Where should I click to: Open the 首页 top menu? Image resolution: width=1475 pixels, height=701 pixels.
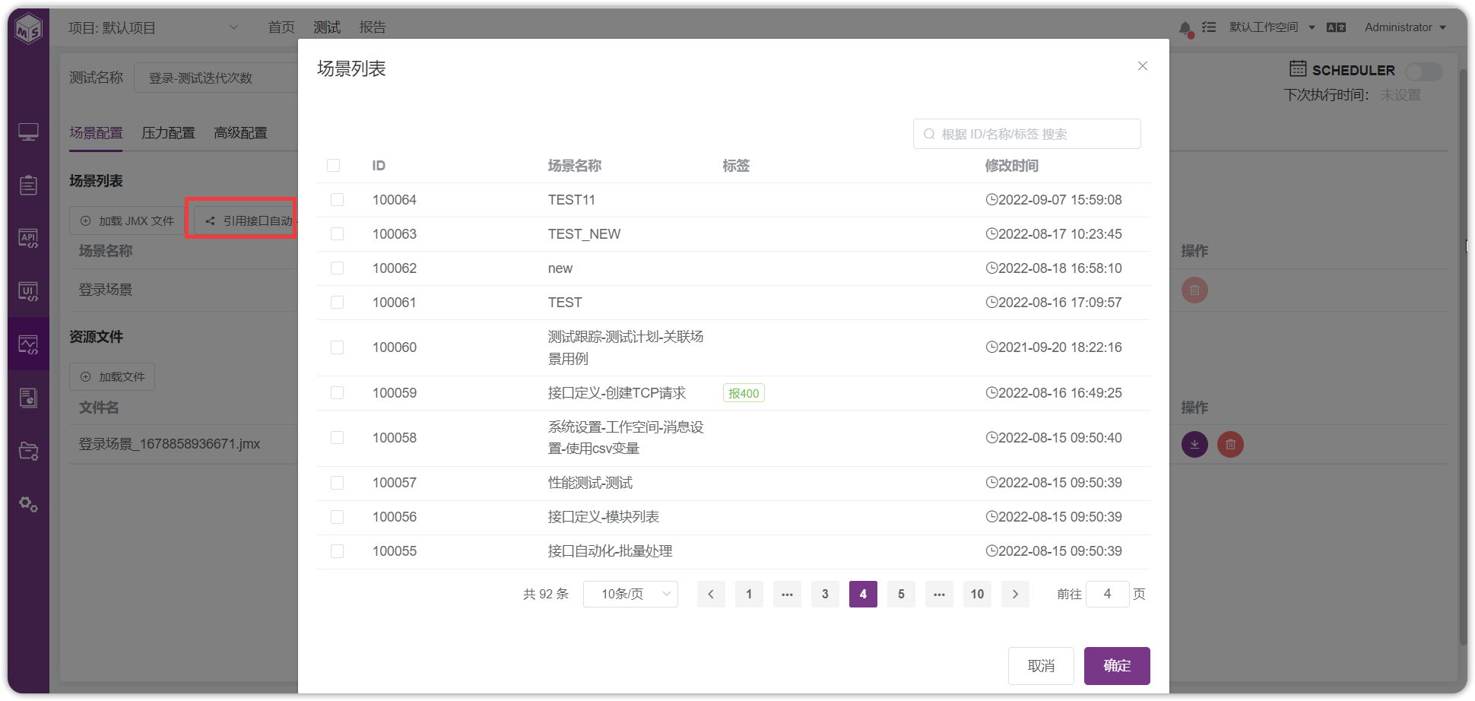click(x=281, y=27)
